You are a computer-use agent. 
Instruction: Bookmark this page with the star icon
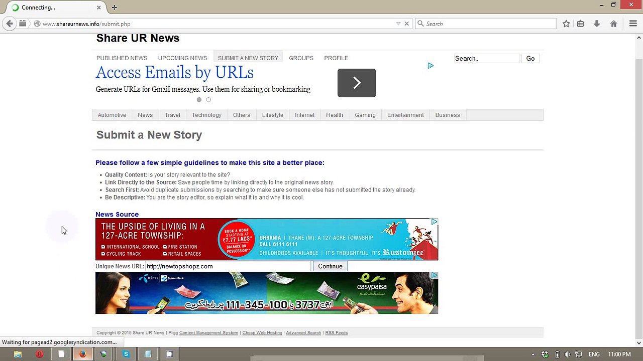566,24
